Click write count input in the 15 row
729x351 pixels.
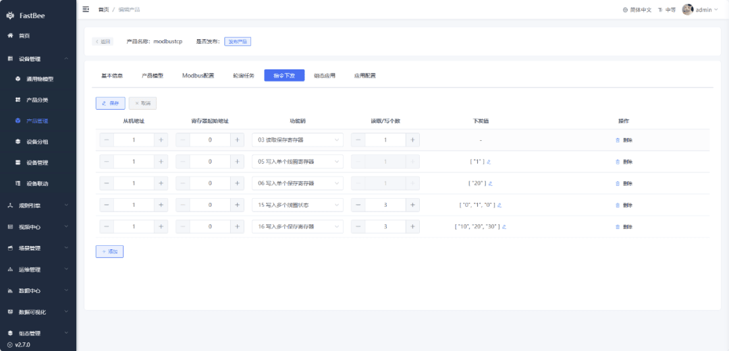[385, 205]
